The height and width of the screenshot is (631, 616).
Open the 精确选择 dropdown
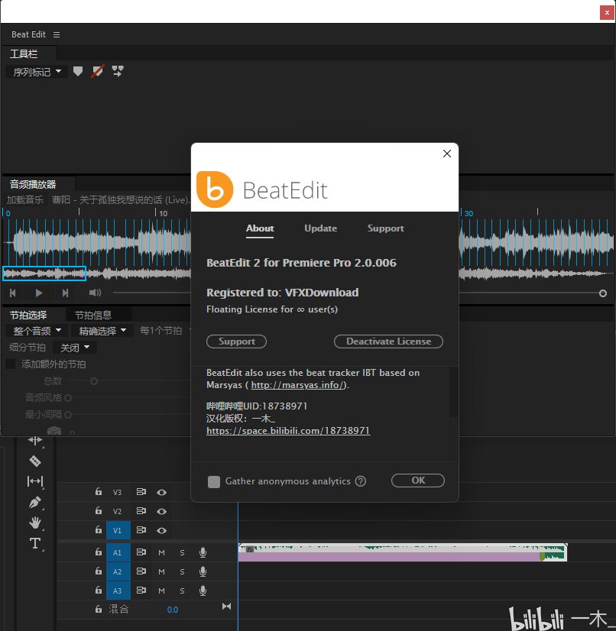[x=102, y=331]
